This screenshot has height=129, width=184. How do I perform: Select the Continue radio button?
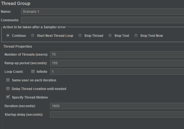(x=8, y=36)
